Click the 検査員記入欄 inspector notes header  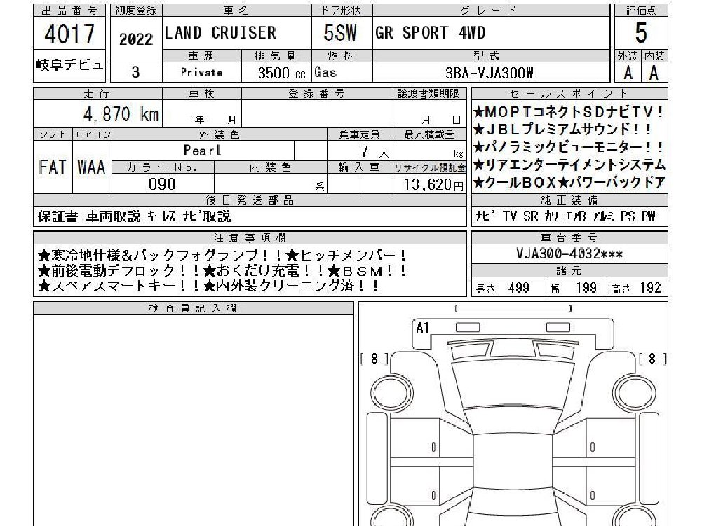click(x=193, y=308)
